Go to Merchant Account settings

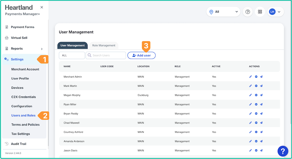click(x=25, y=69)
